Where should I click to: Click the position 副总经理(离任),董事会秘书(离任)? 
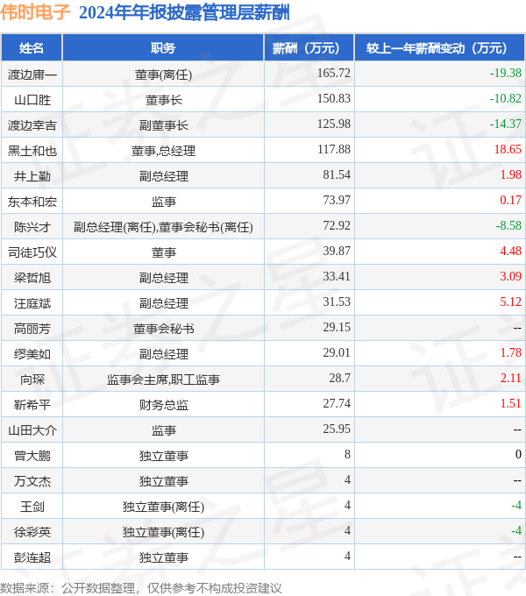coord(163,227)
